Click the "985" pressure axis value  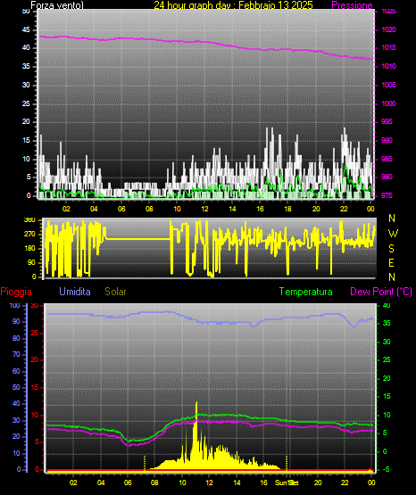[x=387, y=159]
